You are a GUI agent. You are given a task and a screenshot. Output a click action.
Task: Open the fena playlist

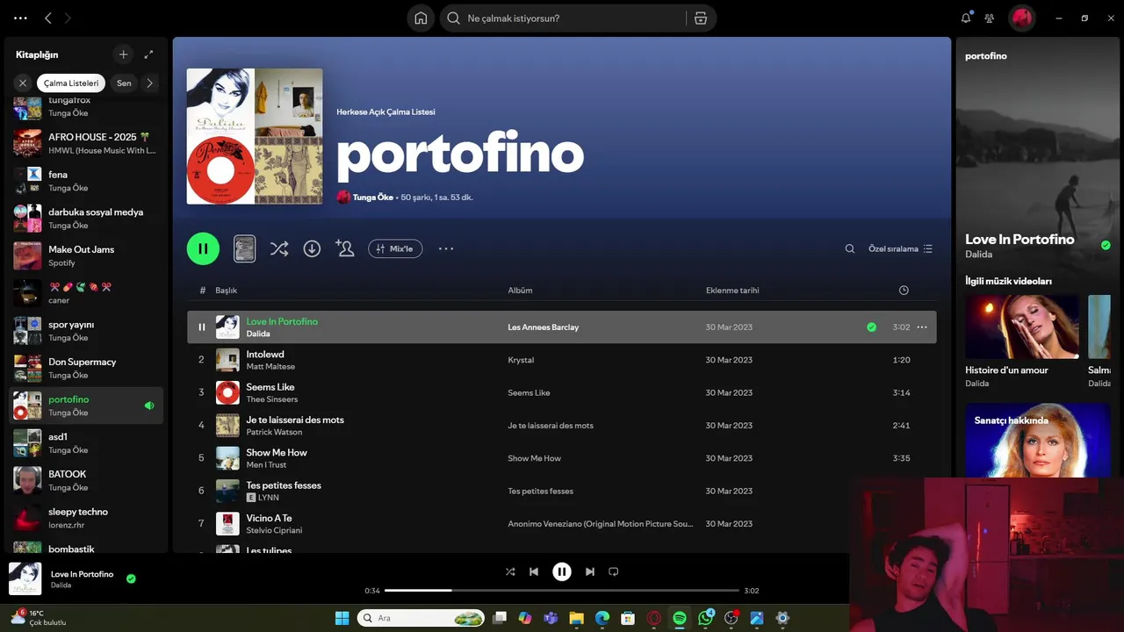coord(86,181)
